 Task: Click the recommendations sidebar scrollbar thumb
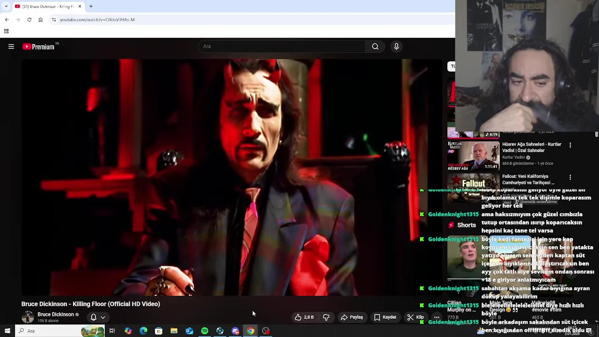(x=596, y=135)
